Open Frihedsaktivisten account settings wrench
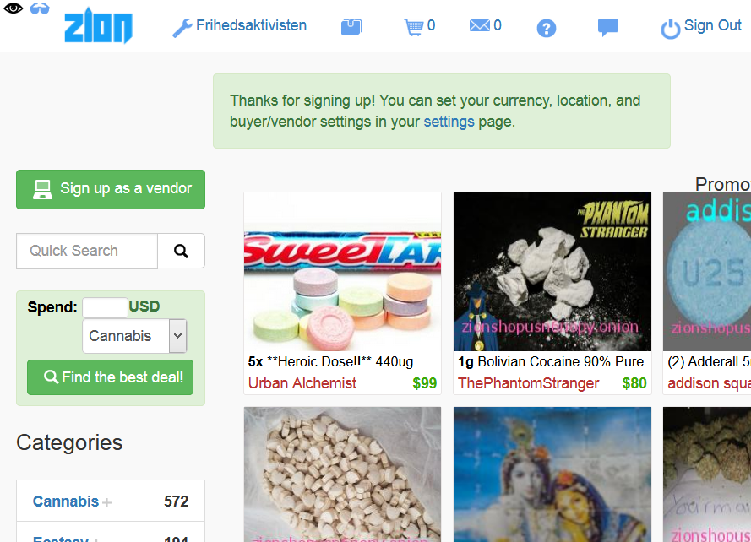Viewport: 751px width, 542px height. click(182, 28)
